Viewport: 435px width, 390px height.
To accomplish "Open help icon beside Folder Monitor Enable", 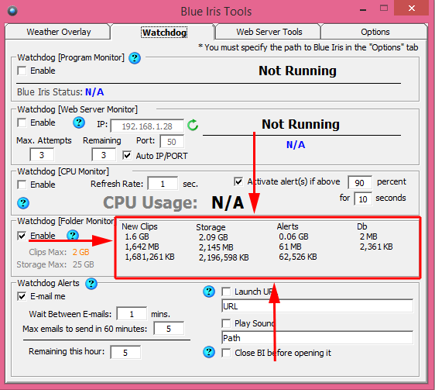I will pyautogui.click(x=73, y=236).
